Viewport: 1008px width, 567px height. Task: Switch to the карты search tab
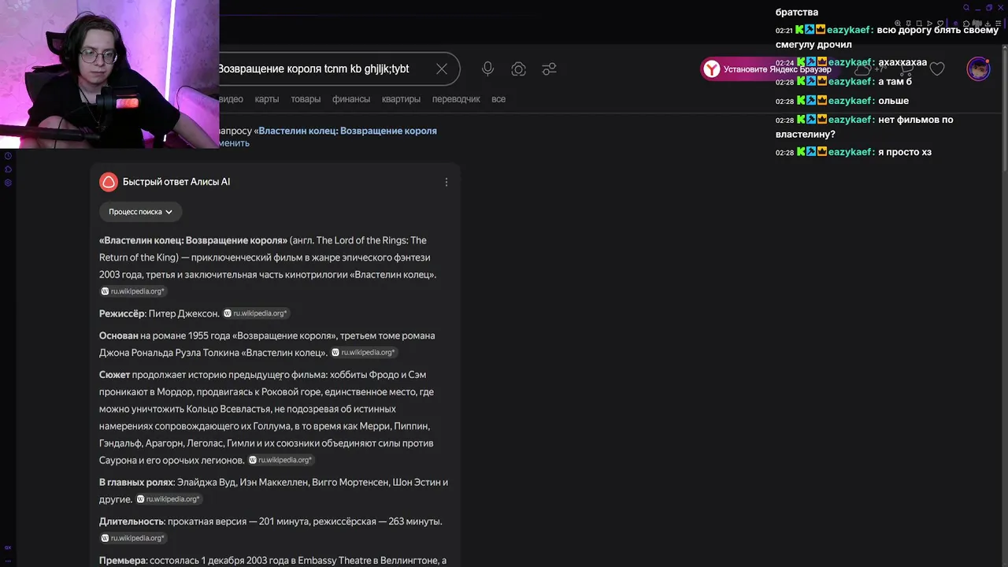tap(267, 99)
